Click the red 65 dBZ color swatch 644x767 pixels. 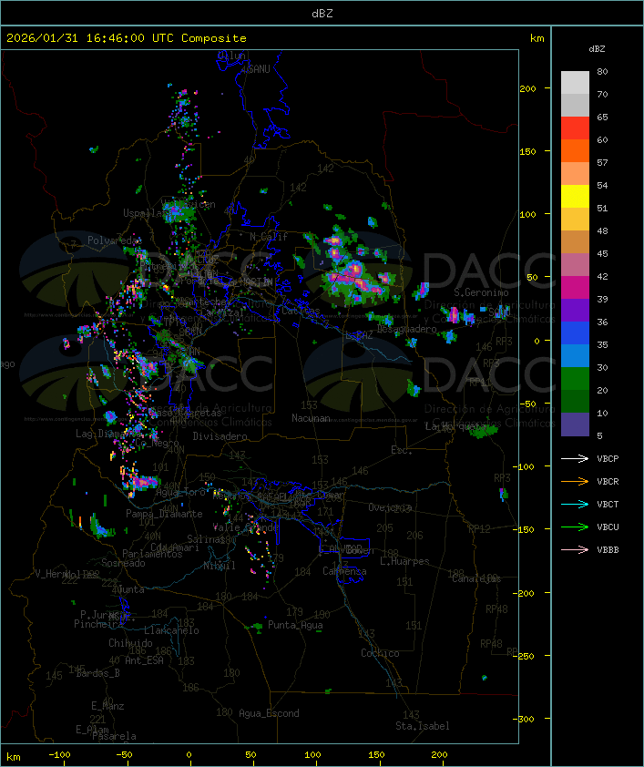[x=575, y=128]
